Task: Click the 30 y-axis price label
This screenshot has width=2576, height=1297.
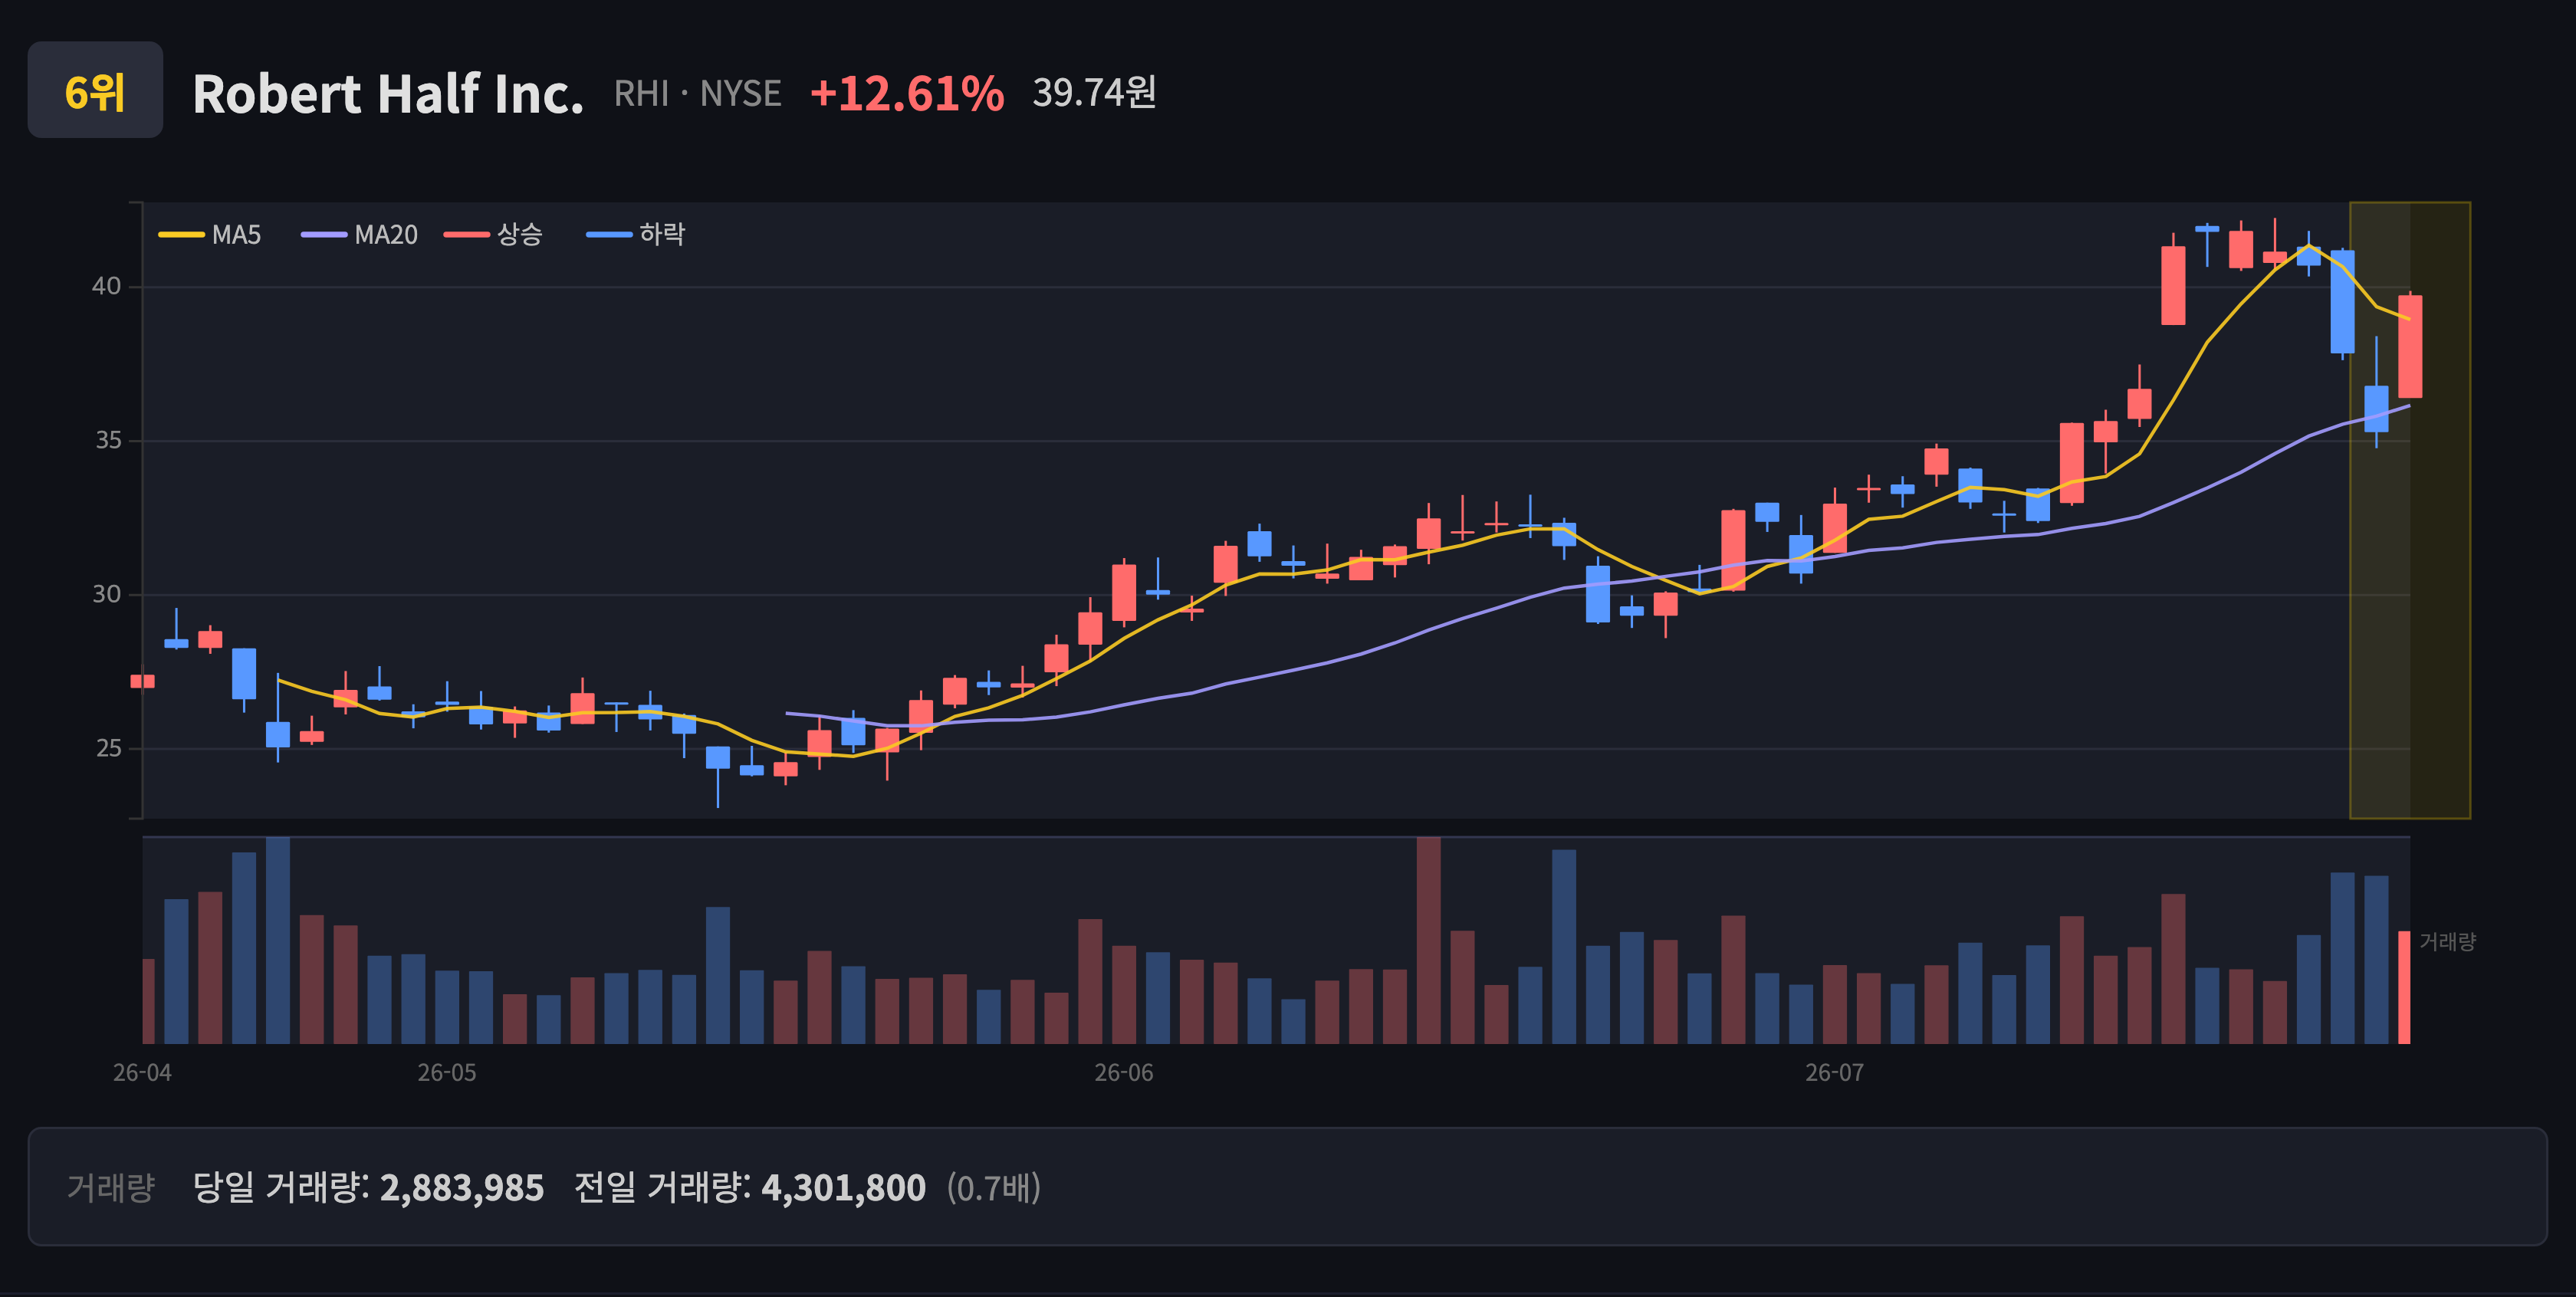Action: click(106, 595)
